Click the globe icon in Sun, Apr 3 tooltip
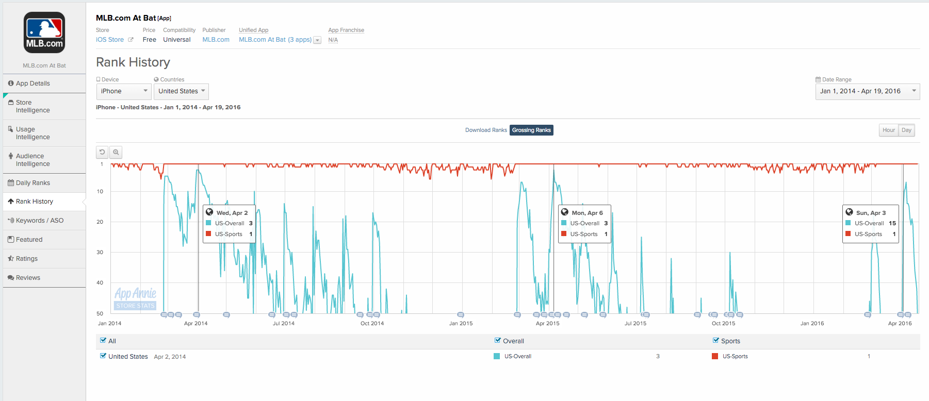This screenshot has height=401, width=929. tap(849, 212)
